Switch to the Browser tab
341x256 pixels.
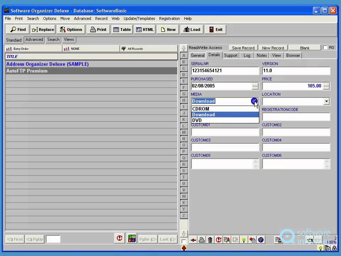293,55
